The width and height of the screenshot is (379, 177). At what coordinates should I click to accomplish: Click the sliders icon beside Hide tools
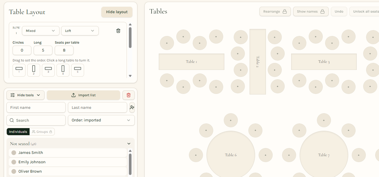coord(13,95)
